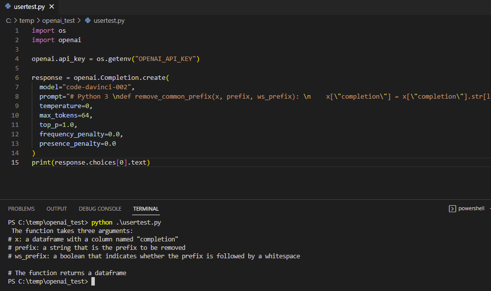
Task: Select usertest.py in the breadcrumb path
Action: tap(109, 21)
